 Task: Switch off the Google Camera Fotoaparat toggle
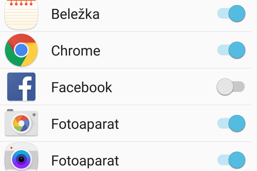click(231, 123)
